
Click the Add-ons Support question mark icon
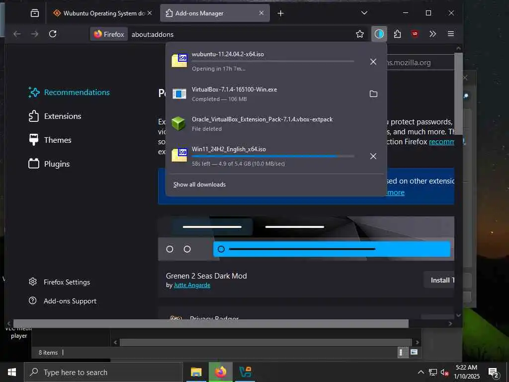tap(33, 301)
